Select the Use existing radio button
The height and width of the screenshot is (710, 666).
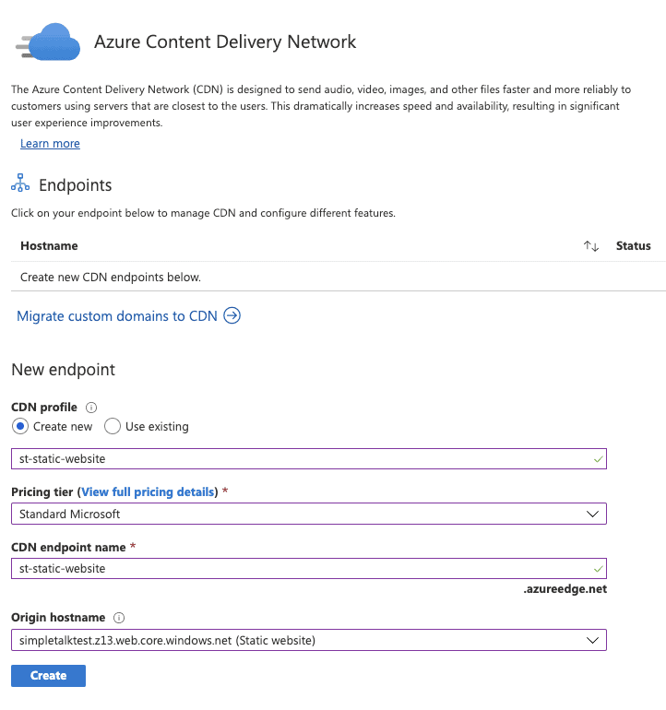click(x=113, y=427)
